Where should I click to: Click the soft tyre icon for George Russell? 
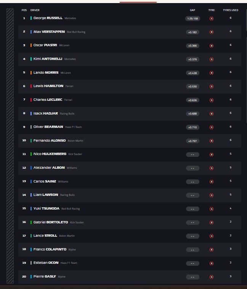212,18
